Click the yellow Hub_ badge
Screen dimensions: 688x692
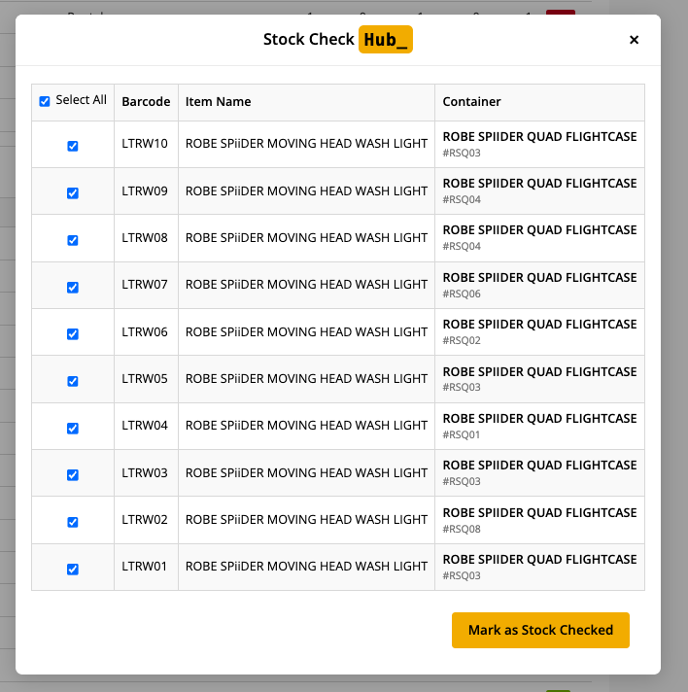tap(385, 39)
